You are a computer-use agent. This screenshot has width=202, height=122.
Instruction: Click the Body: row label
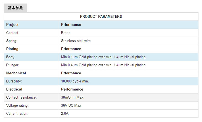click(x=11, y=57)
